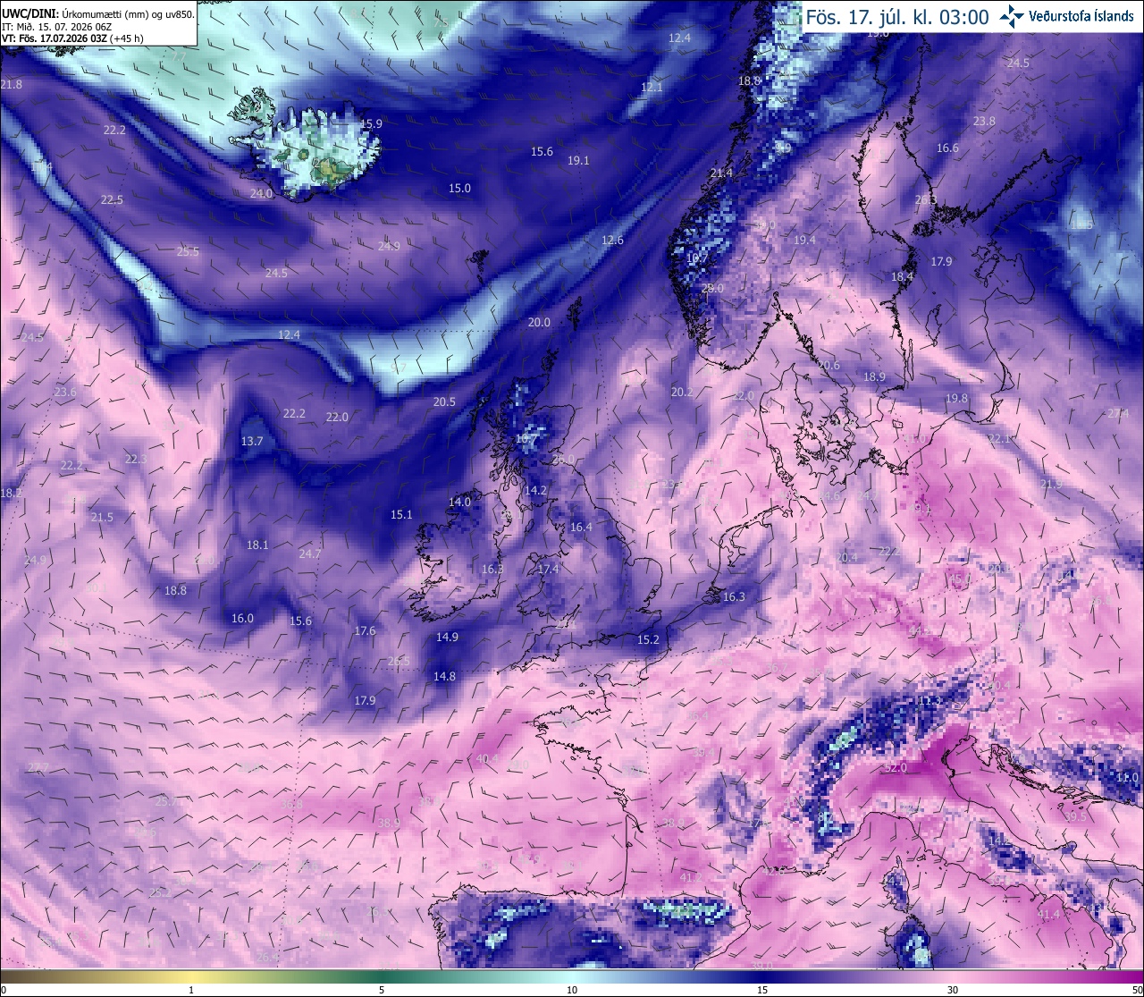This screenshot has width=1144, height=997.
Task: Select the 40.4 value over Bay of Biscay
Action: click(487, 758)
